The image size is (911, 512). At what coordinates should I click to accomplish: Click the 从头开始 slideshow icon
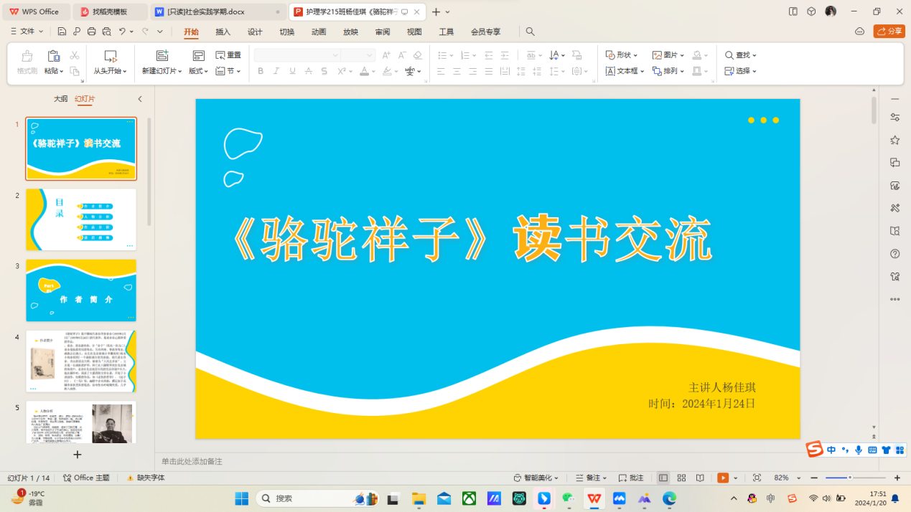point(111,56)
